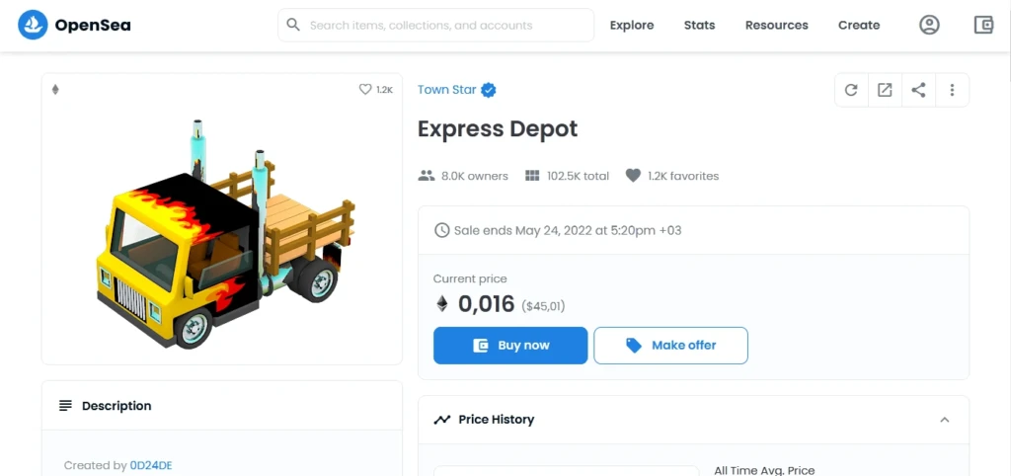Click the share icon

click(918, 90)
